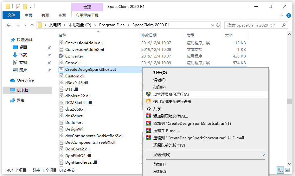The height and width of the screenshot is (176, 295).
Task: Select the DCMSketch.dll file
Action: (79, 102)
